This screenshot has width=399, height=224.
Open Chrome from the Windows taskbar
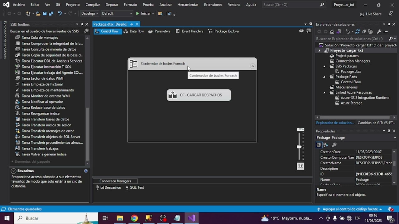tap(134, 218)
